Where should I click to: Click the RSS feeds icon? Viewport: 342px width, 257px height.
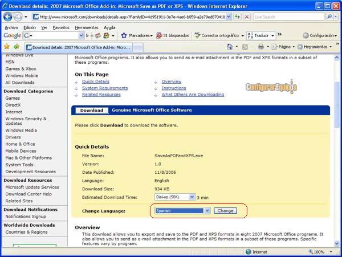click(245, 47)
